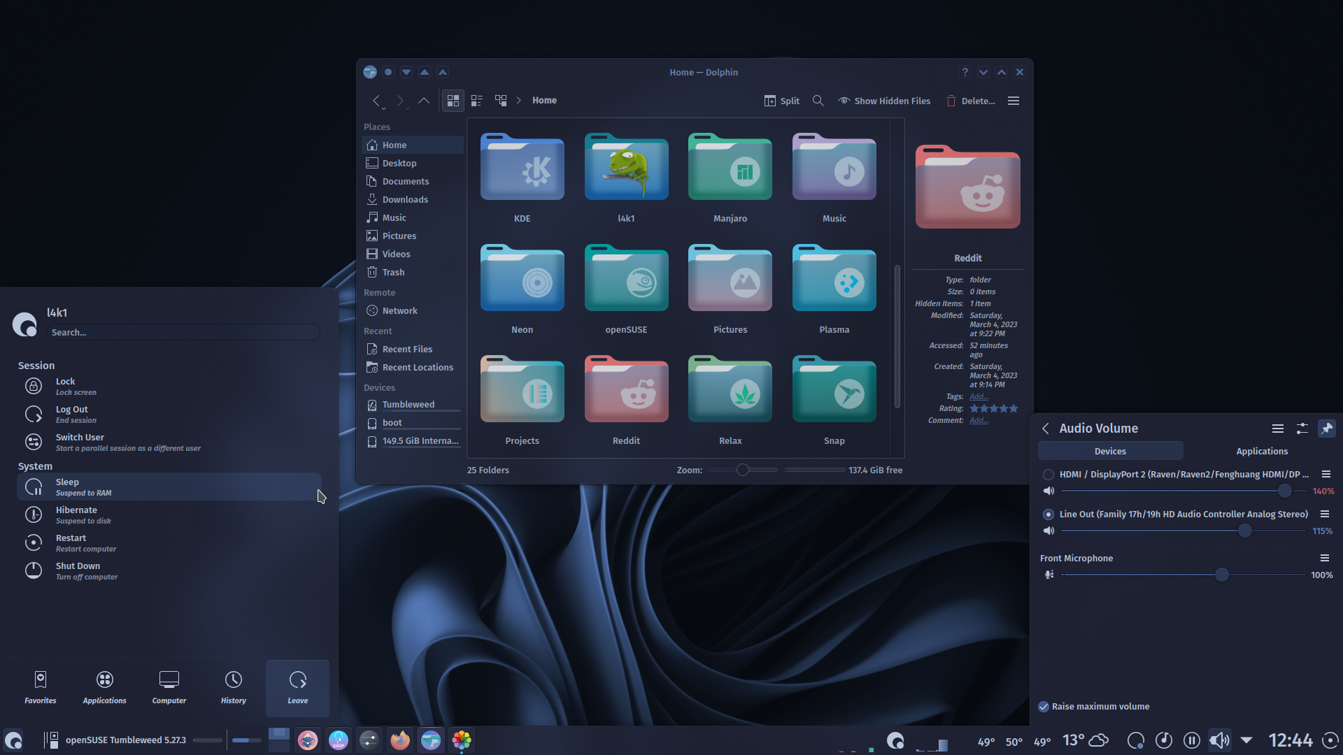
Task: Switch Dolphin to icons view mode
Action: (x=453, y=101)
